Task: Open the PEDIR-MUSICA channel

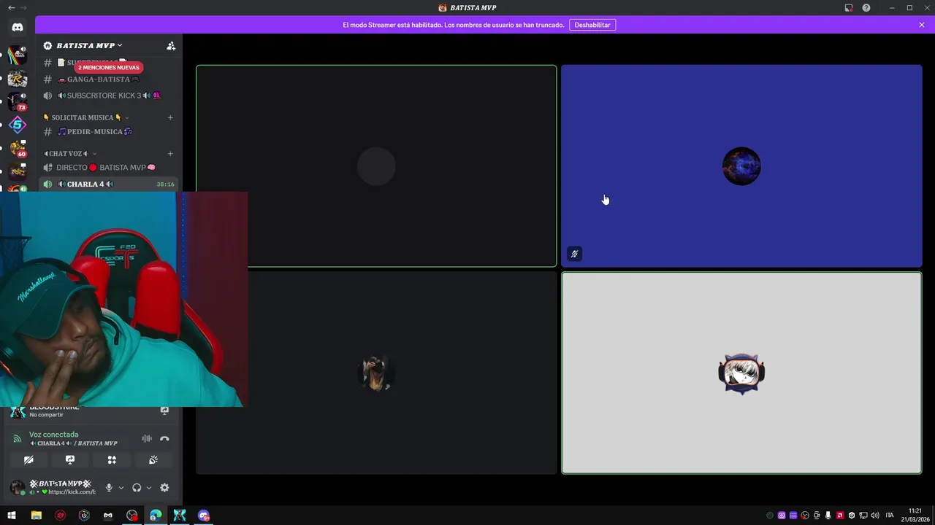Action: [x=108, y=132]
